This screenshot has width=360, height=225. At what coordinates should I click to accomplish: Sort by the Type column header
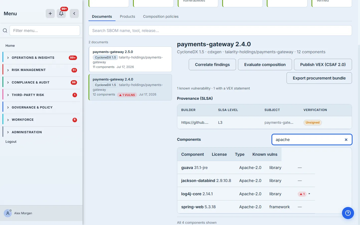click(239, 154)
